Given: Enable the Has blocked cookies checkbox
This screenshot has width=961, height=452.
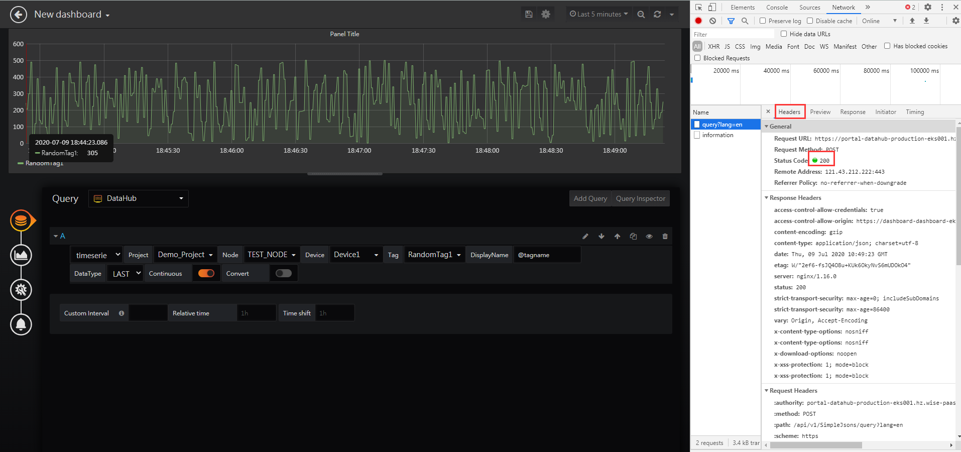Looking at the screenshot, I should [x=887, y=46].
